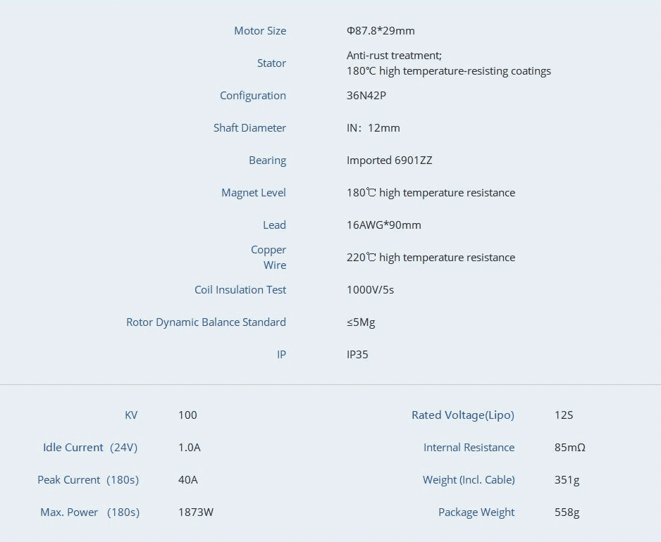Image resolution: width=661 pixels, height=542 pixels.
Task: Select the 36N42P configuration value
Action: pyautogui.click(x=366, y=96)
